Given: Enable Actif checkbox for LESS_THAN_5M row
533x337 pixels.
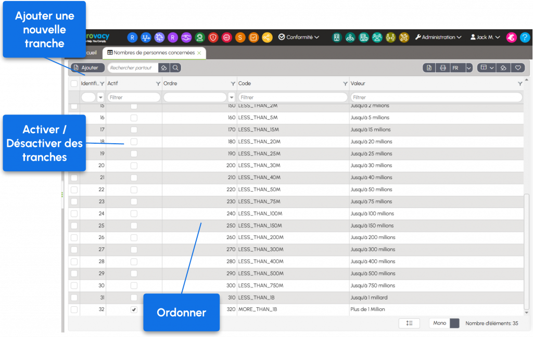Looking at the screenshot, I should click(134, 118).
